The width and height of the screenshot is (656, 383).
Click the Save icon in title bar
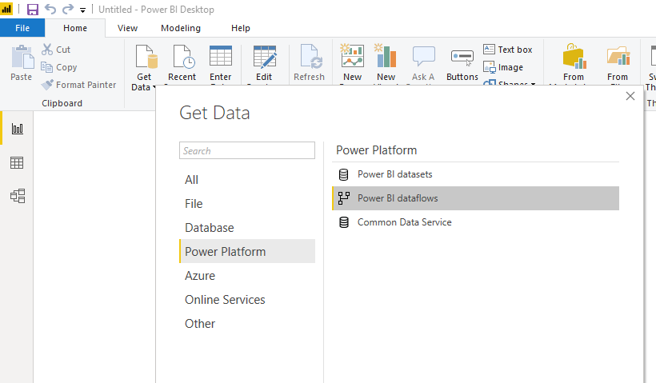(x=33, y=10)
